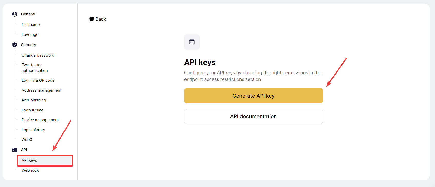Click the General profile icon
This screenshot has width=435, height=187.
[15, 14]
